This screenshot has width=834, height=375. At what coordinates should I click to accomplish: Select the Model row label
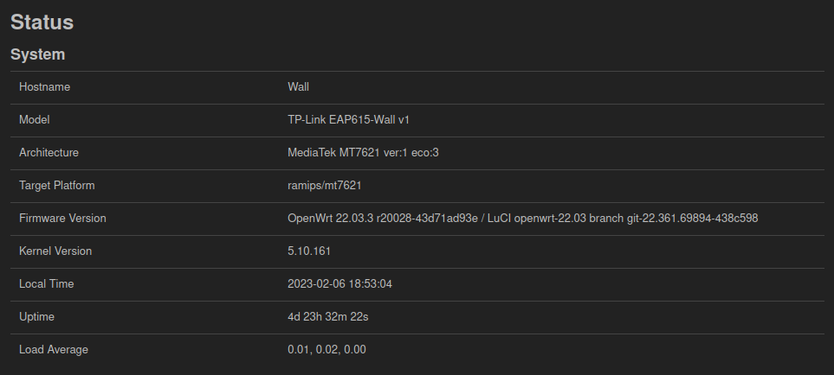(35, 120)
